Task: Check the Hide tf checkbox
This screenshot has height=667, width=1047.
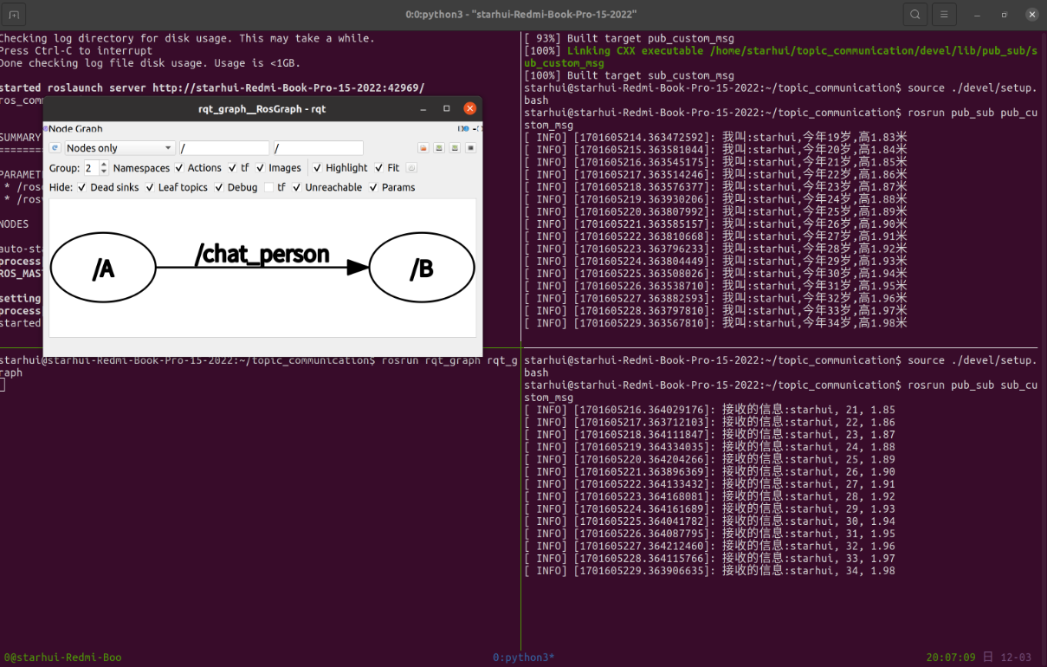Action: pyautogui.click(x=268, y=187)
